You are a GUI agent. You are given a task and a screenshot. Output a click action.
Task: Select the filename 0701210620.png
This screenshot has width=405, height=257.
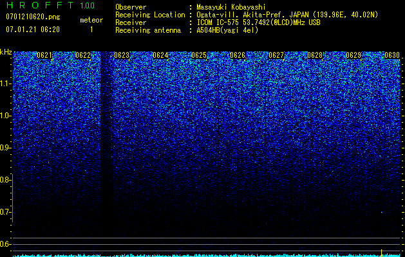(x=33, y=17)
